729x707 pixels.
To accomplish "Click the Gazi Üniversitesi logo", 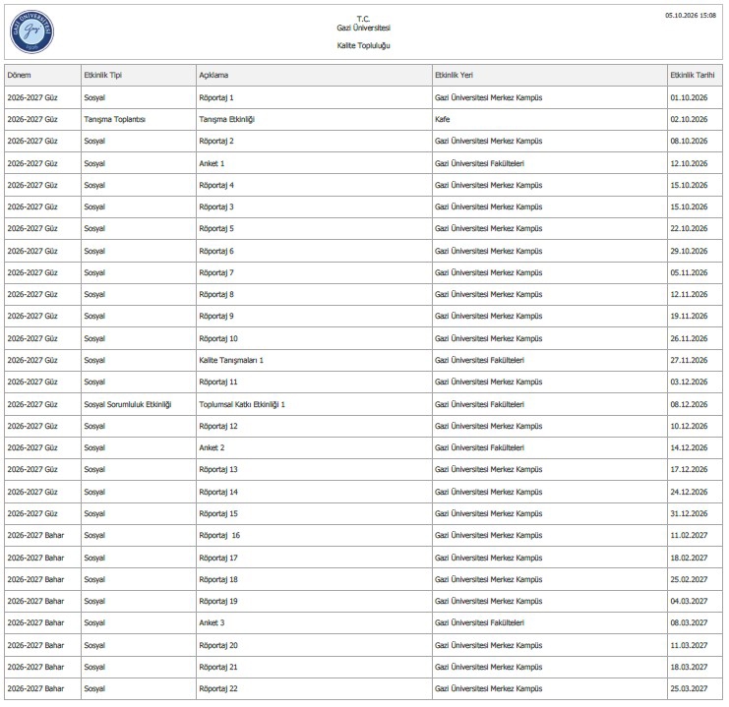I will [31, 31].
